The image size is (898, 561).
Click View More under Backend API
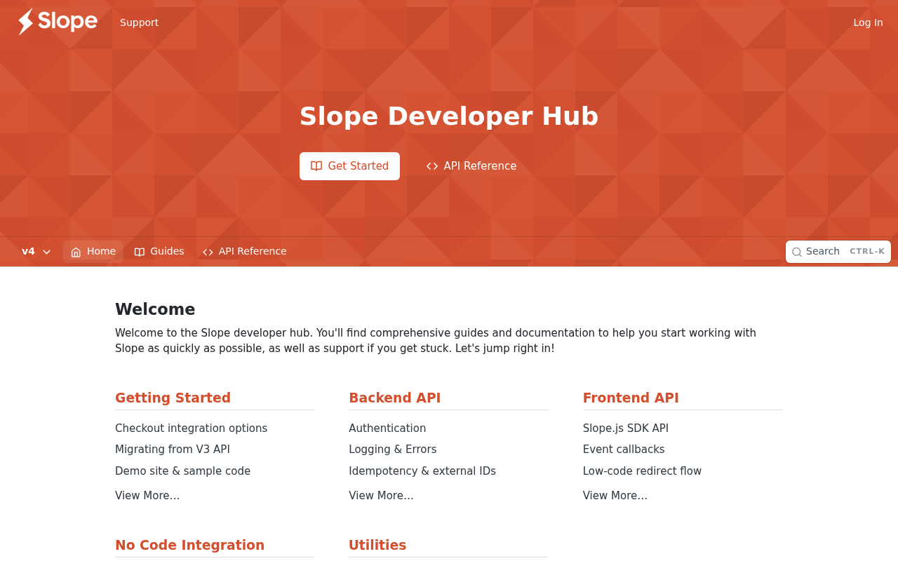(381, 496)
